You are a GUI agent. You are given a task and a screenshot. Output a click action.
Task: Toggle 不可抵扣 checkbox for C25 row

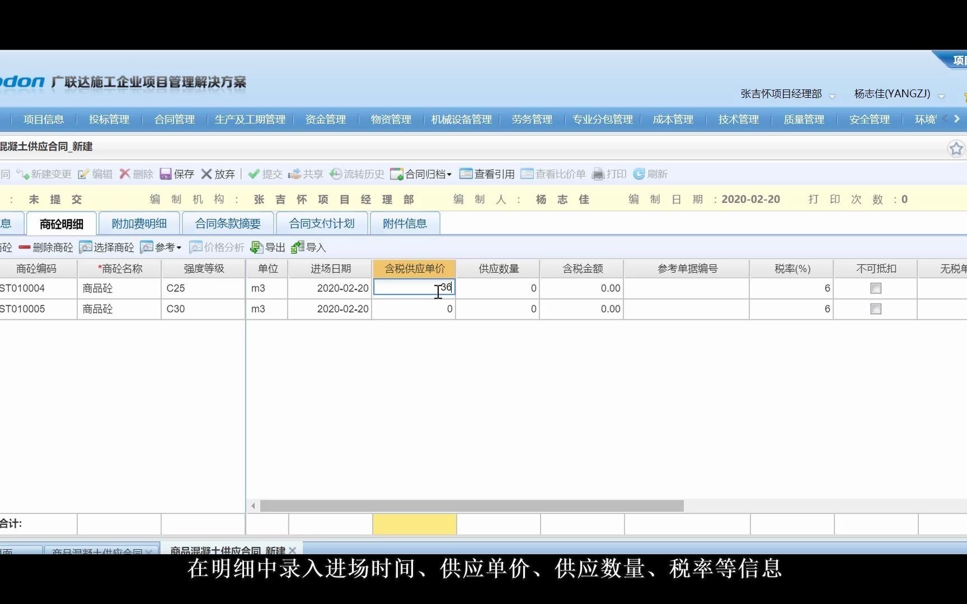coord(876,288)
